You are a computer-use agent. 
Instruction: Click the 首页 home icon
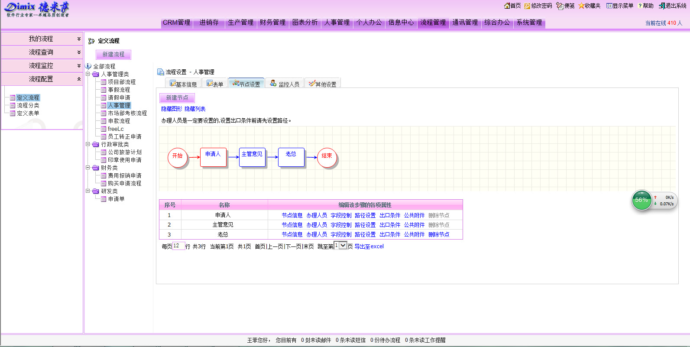507,6
